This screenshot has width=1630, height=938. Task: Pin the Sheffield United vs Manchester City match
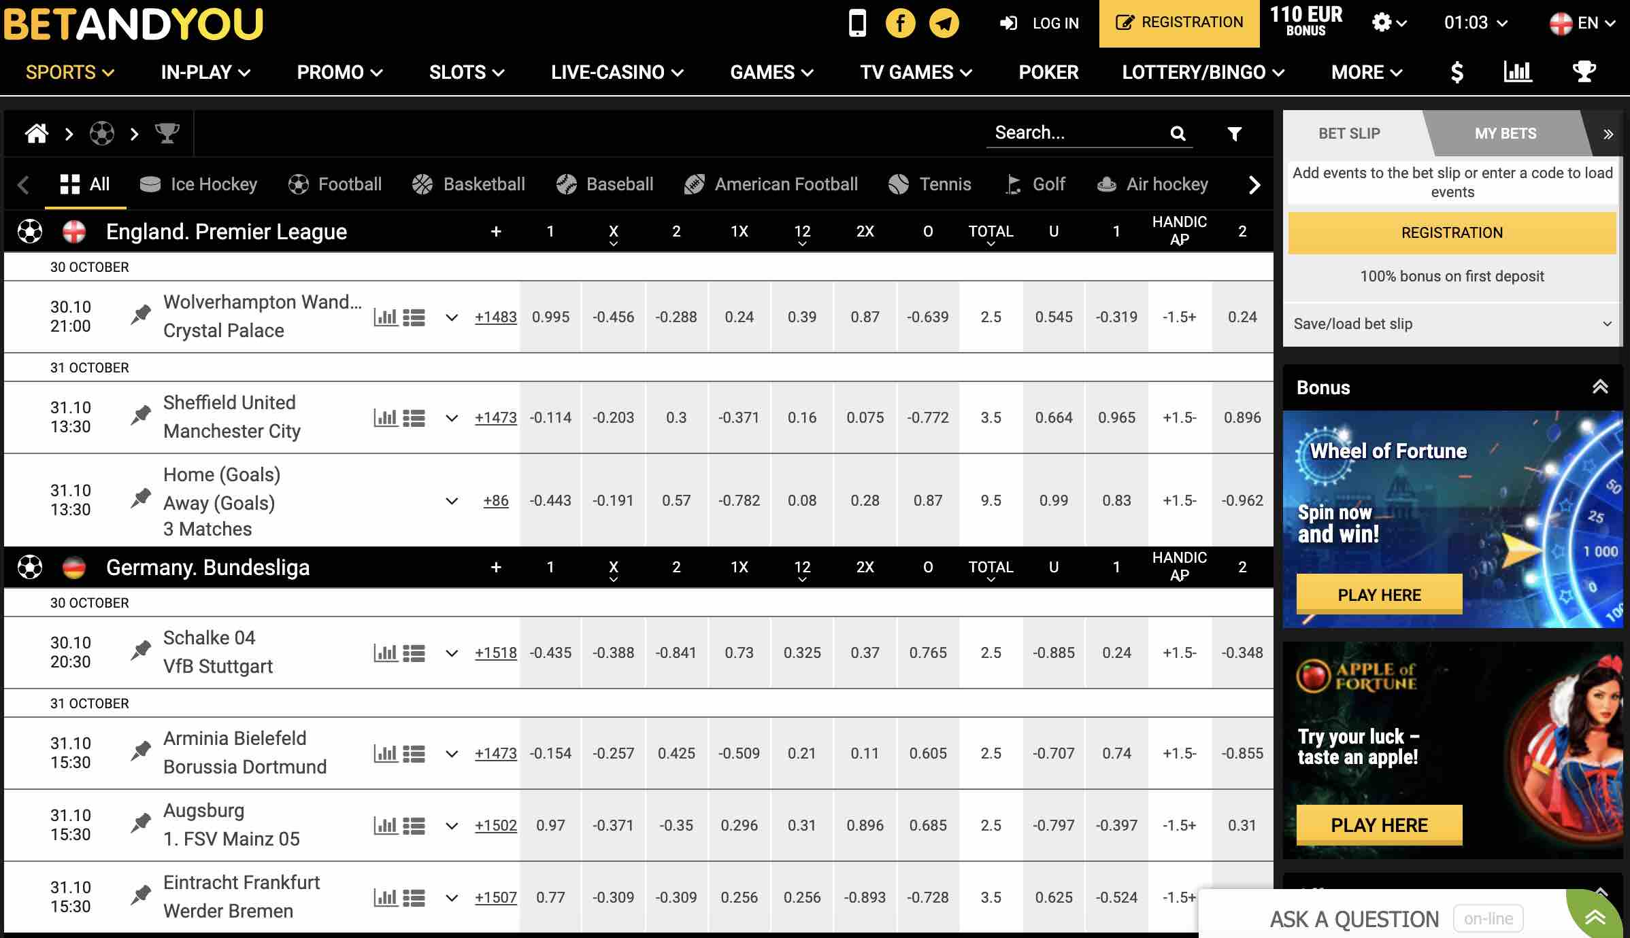click(x=141, y=415)
